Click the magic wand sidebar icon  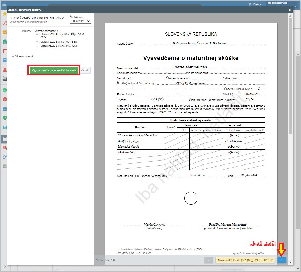(x=5, y=23)
